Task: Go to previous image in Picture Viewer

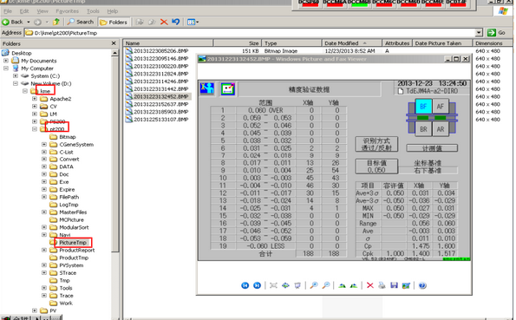Action: click(x=245, y=285)
